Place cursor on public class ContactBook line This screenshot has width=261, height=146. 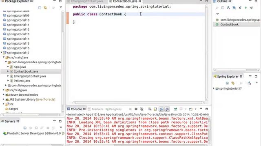139,14
